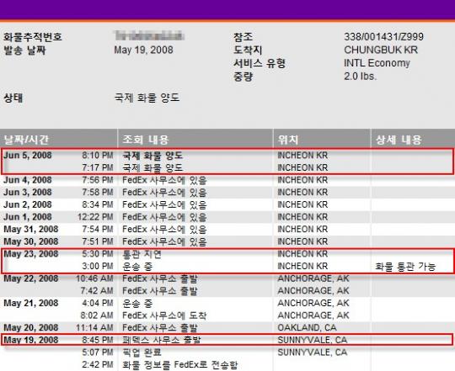
Task: Select the 픽업 완료 SUNNYVALE row
Action: [227, 352]
